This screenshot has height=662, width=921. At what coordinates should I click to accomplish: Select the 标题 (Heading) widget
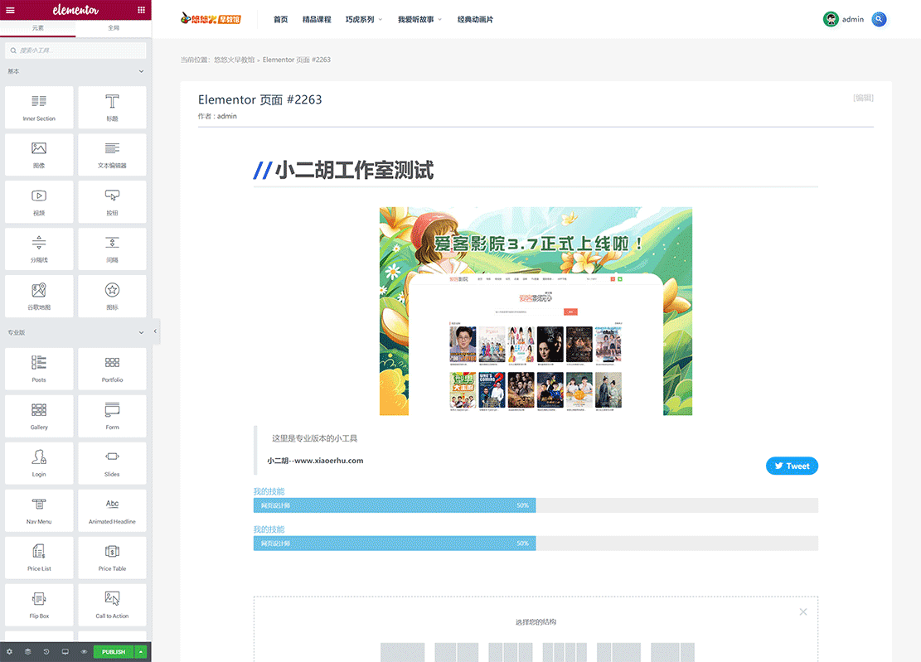[112, 107]
